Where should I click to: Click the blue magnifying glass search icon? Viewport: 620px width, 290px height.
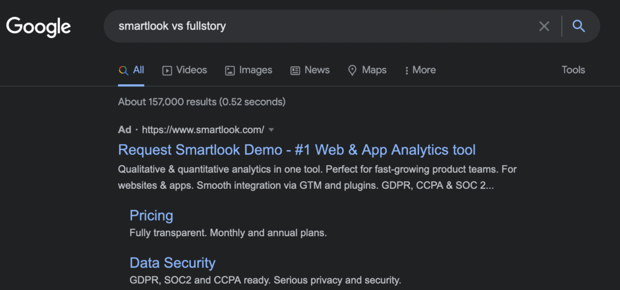click(578, 27)
